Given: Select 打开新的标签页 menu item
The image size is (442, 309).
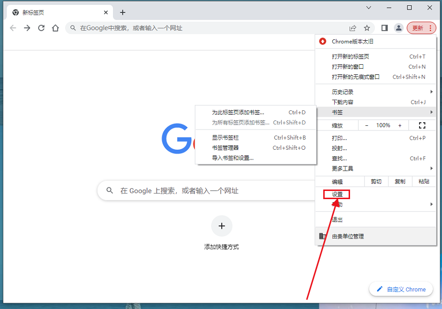Looking at the screenshot, I should (375, 57).
